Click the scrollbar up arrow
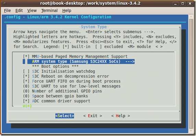 click(191, 17)
